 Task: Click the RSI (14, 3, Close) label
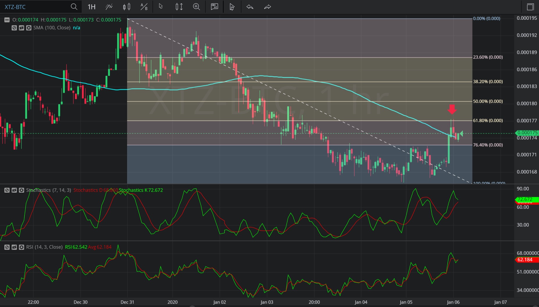pos(44,247)
